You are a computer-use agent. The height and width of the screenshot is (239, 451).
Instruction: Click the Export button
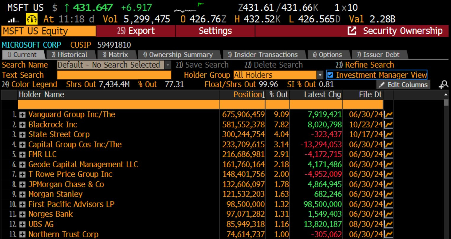click(x=136, y=31)
